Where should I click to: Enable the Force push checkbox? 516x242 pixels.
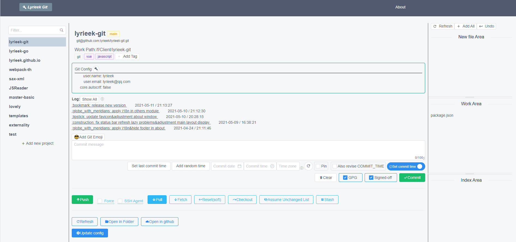(100, 201)
